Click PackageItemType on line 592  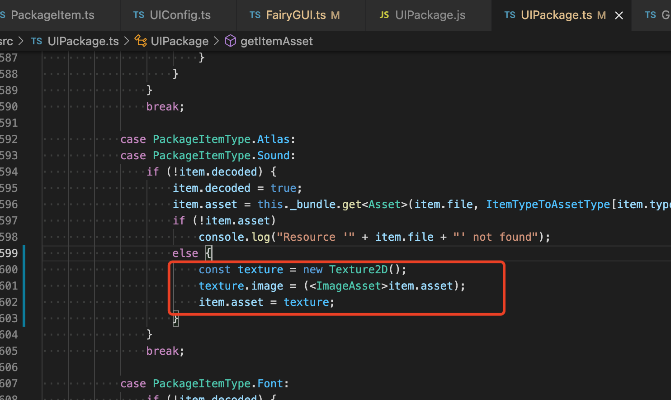coord(202,139)
